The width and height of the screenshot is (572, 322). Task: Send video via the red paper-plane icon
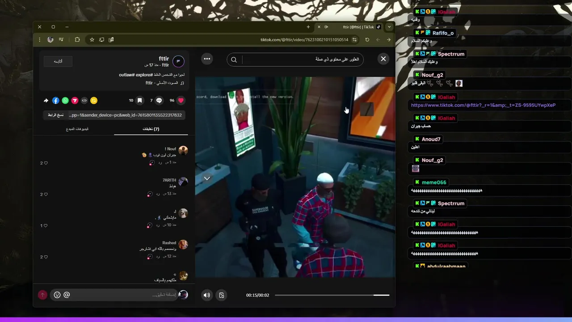(75, 101)
